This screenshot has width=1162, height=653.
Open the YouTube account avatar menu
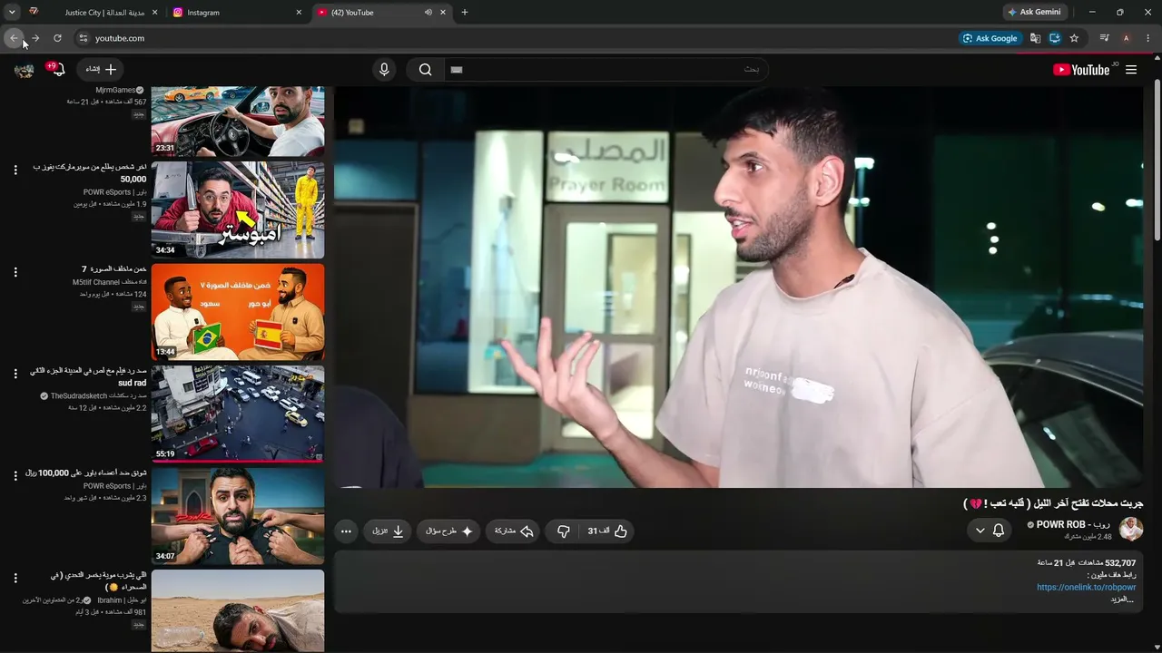point(25,70)
